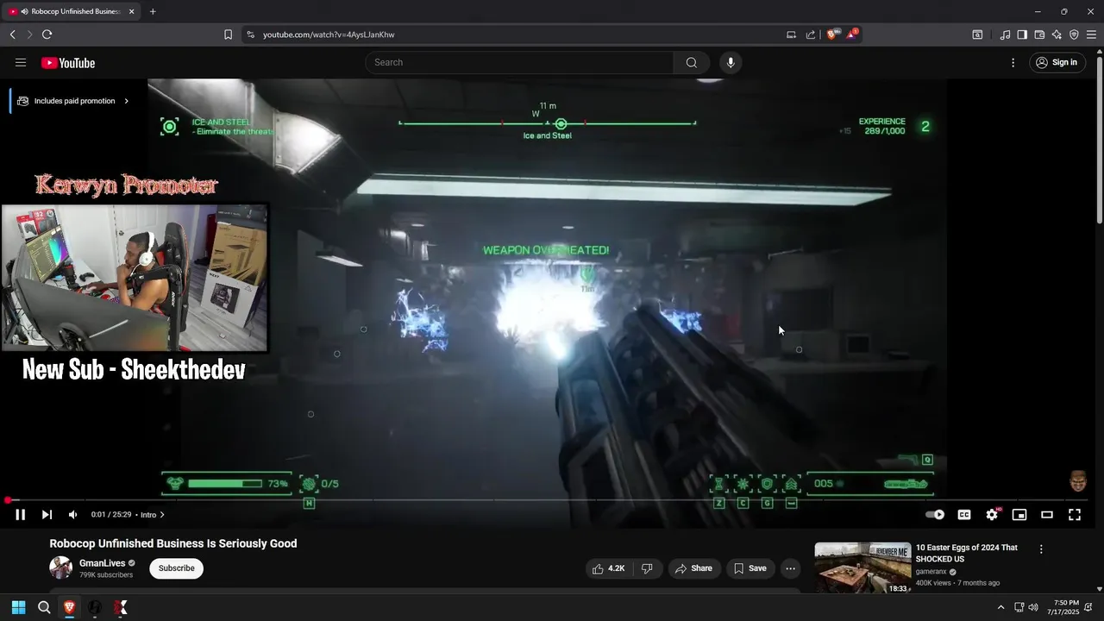Open options menu for the suggested video
1104x621 pixels.
click(1041, 549)
